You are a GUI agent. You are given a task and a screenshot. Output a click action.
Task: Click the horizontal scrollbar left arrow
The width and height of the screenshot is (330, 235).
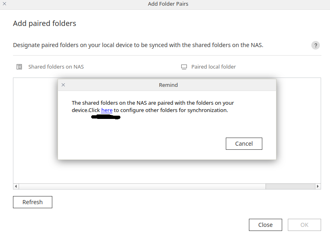[16, 186]
